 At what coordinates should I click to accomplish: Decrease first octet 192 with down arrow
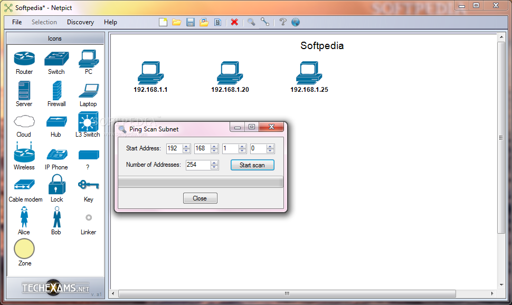[x=186, y=151]
